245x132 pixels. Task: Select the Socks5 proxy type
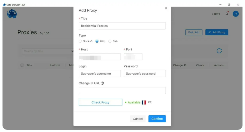point(80,41)
